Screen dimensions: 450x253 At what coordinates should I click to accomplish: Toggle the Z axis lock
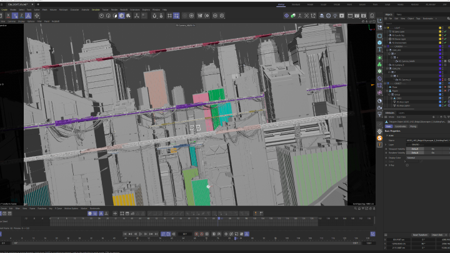(x=22, y=16)
